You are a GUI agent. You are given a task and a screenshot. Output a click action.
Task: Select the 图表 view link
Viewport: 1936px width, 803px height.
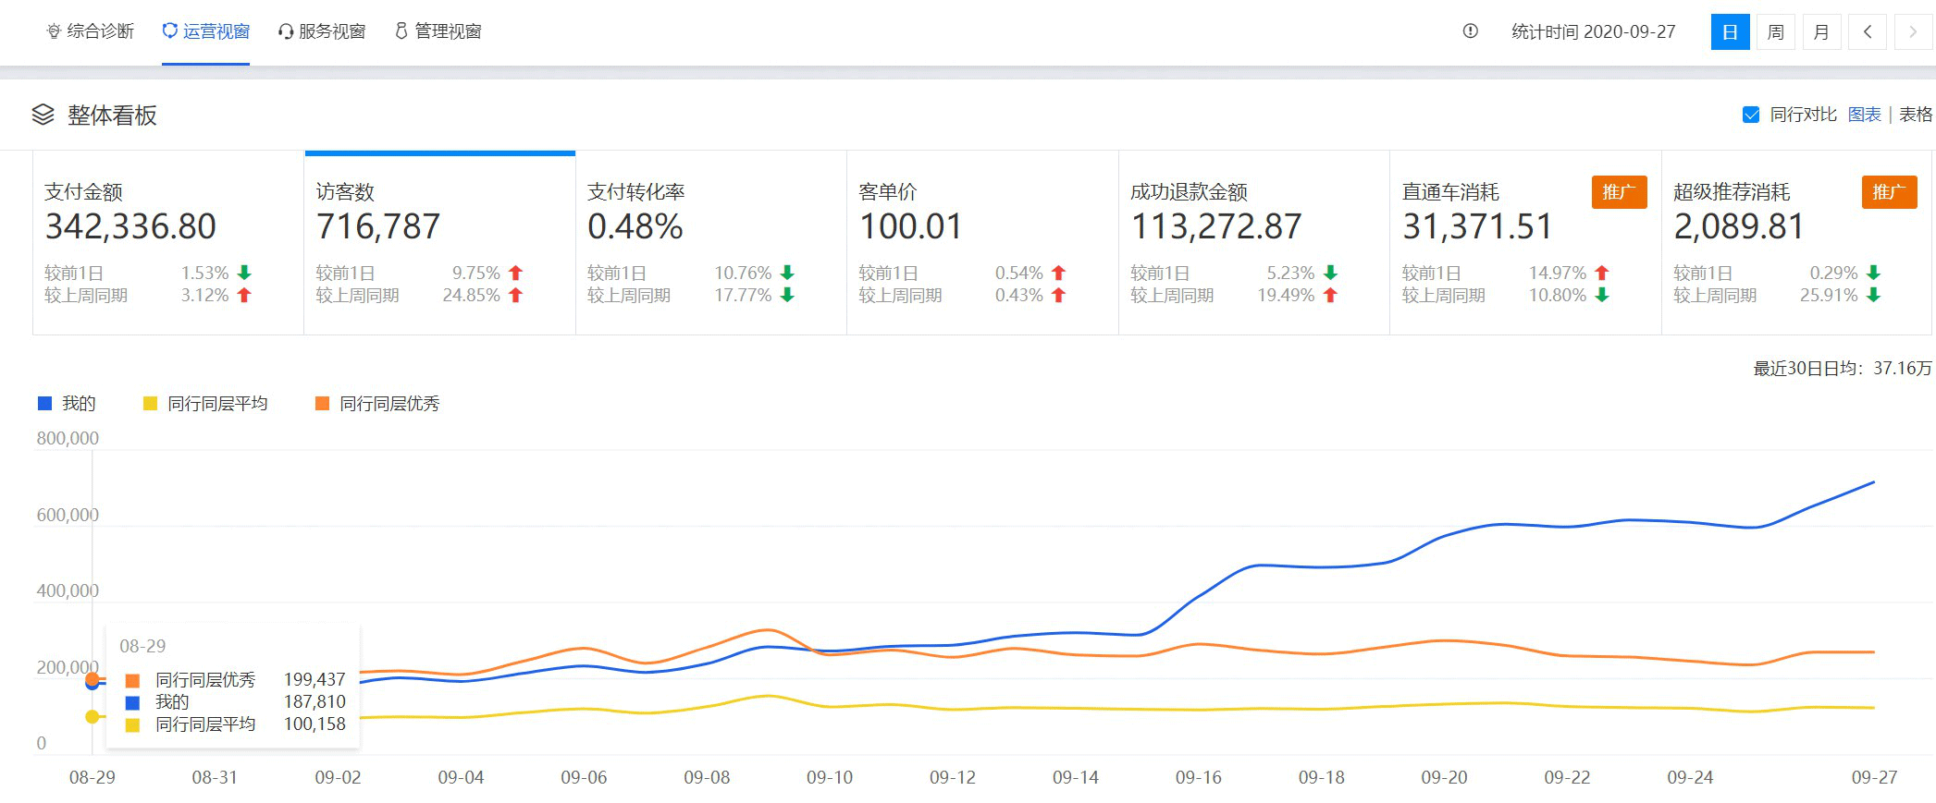click(1864, 115)
